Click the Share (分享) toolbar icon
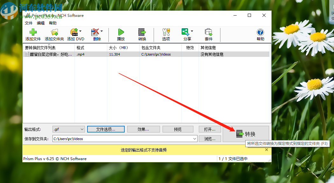 [x=185, y=32]
